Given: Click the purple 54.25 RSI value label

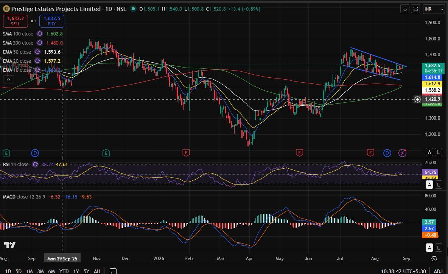Looking at the screenshot, I should (430, 172).
